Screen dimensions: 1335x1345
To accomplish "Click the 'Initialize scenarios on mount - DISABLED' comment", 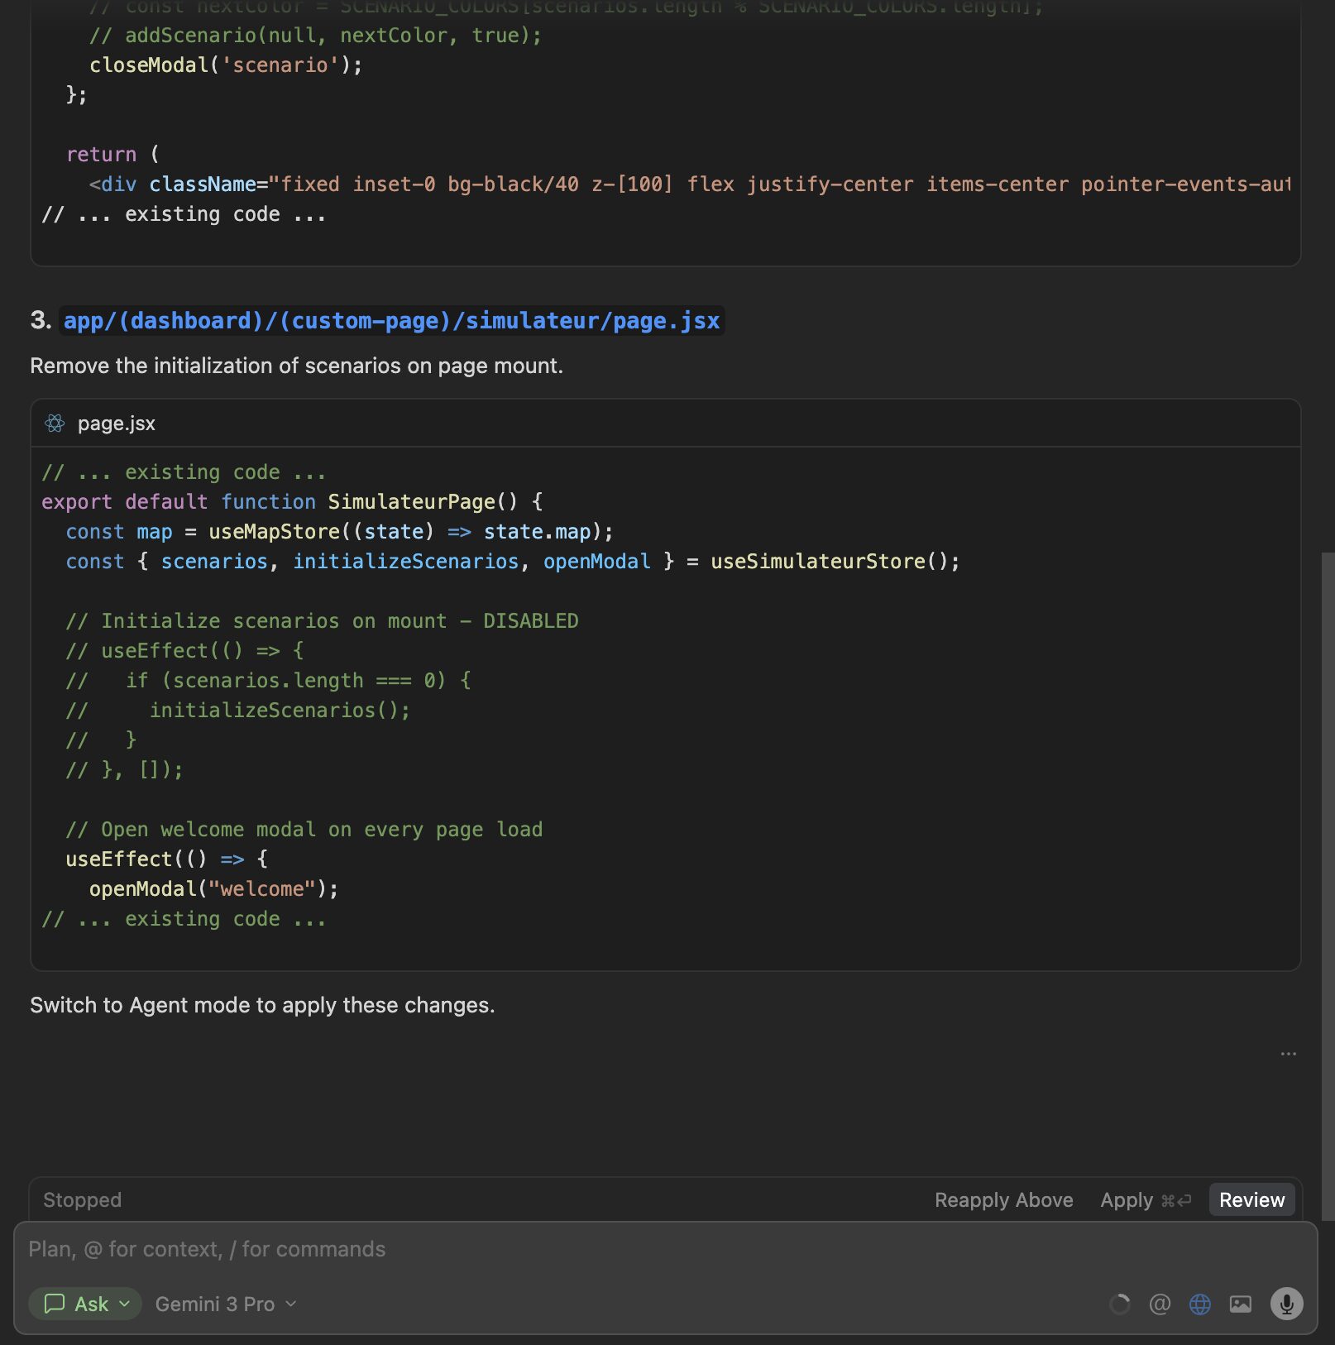I will point(322,620).
